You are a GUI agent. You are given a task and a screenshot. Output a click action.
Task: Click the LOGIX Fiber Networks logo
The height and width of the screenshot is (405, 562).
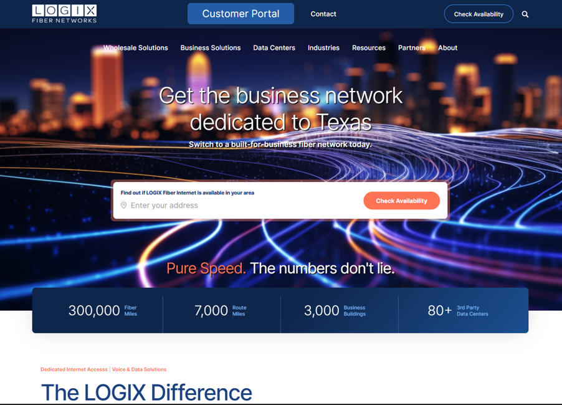pos(64,13)
